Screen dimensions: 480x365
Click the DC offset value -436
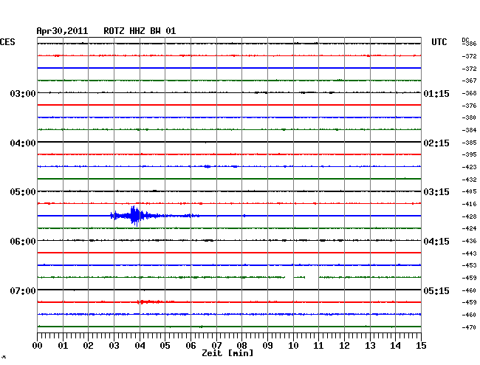tap(469, 241)
